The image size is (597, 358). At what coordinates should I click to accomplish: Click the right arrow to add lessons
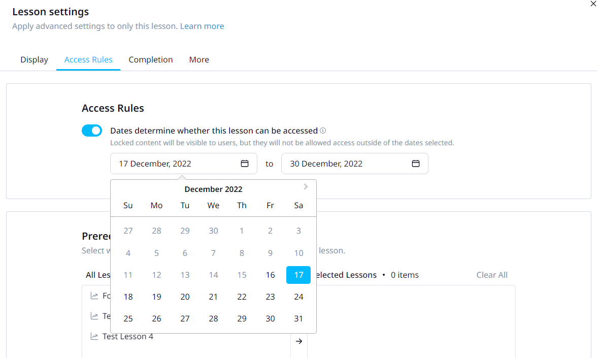click(x=298, y=341)
